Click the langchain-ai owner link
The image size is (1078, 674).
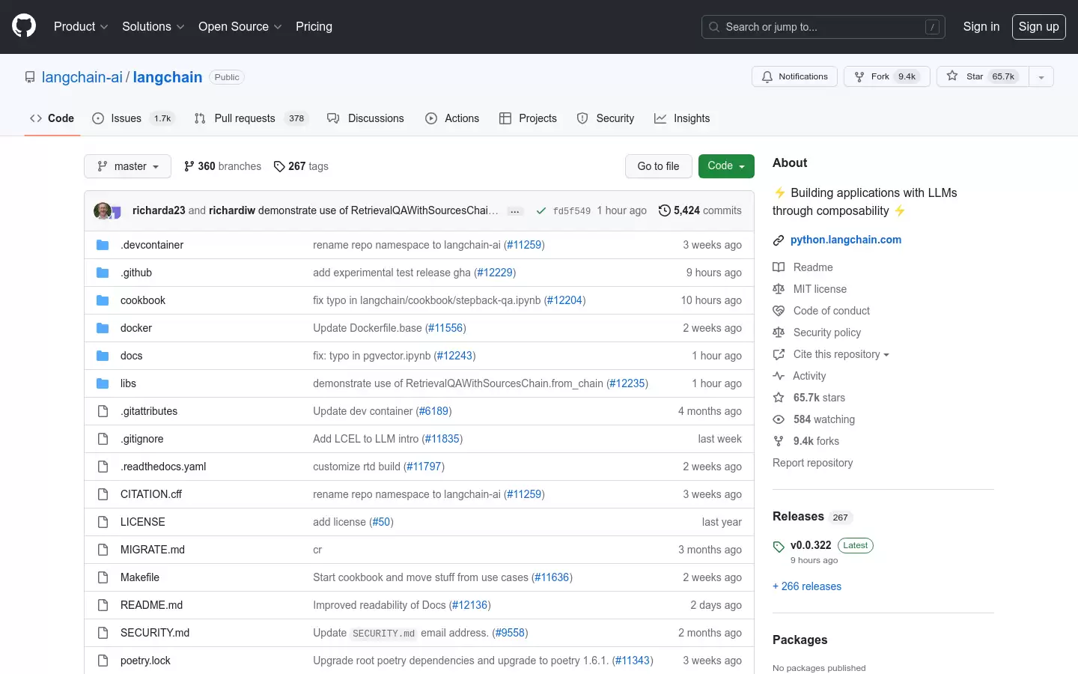pos(82,77)
